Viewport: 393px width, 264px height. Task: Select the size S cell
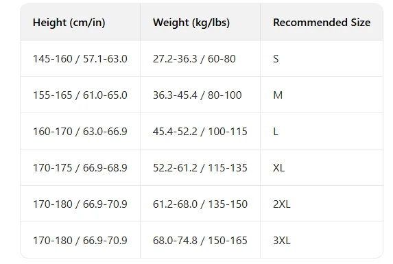(322, 58)
